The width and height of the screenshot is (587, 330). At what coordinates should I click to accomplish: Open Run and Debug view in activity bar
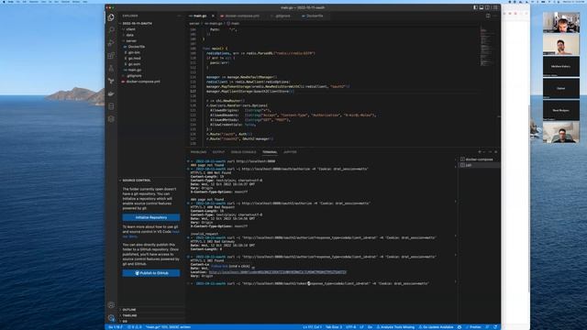coord(111,43)
